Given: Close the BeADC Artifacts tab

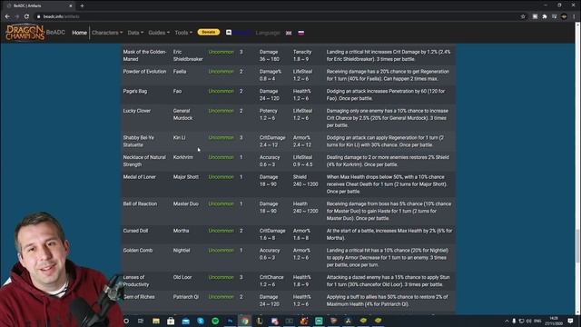Looking at the screenshot, I should 71,5.
